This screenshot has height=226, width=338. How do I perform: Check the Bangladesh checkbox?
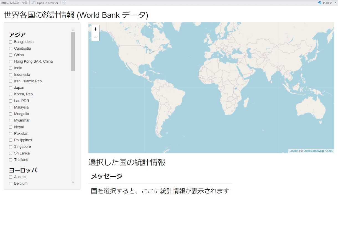pyautogui.click(x=11, y=42)
